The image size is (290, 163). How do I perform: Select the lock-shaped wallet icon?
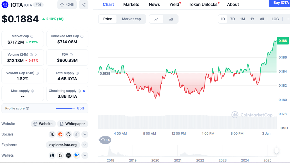click(x=60, y=155)
